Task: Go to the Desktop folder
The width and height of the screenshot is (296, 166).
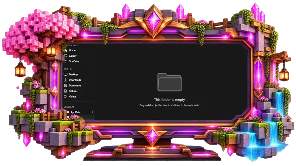Action: click(73, 74)
